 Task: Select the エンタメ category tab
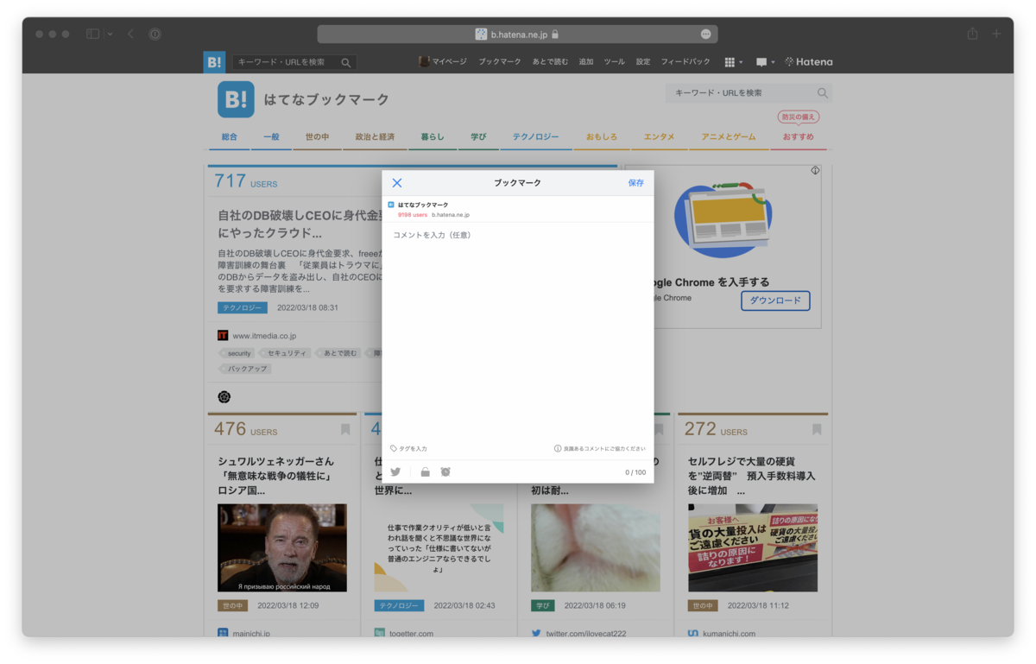(659, 137)
